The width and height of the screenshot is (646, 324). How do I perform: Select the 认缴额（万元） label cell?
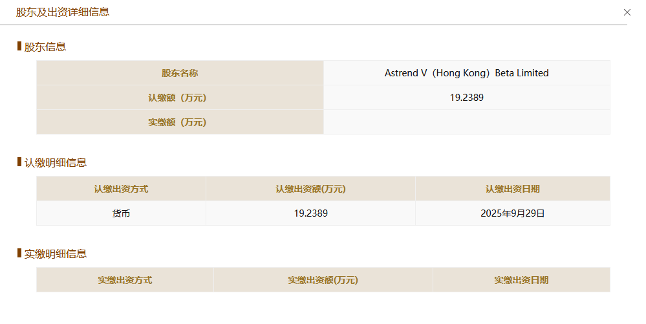pyautogui.click(x=180, y=98)
